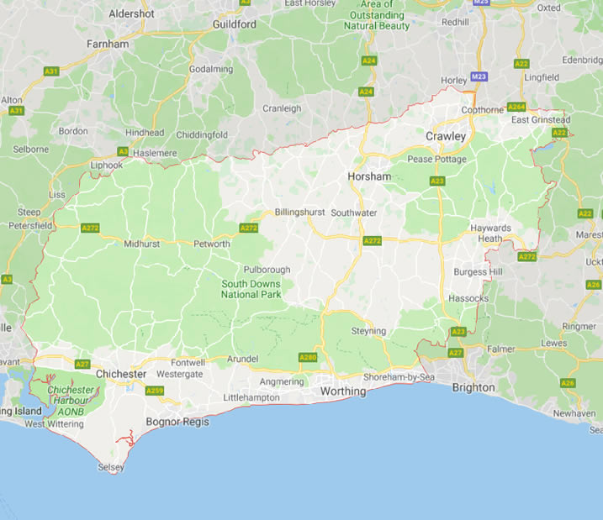Click the A280 road shield near Angmering
603x520 pixels.
pos(308,358)
